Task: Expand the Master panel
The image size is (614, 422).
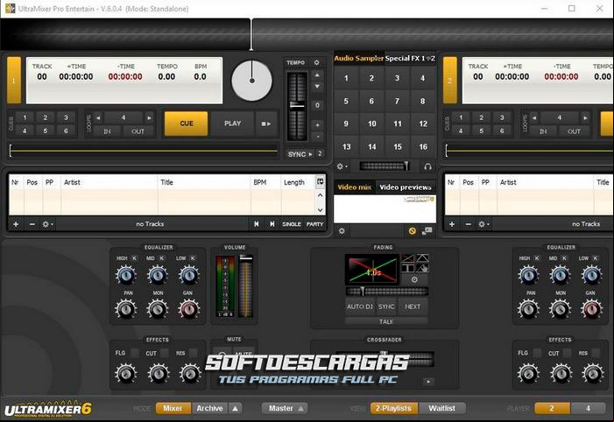Action: coord(285,408)
